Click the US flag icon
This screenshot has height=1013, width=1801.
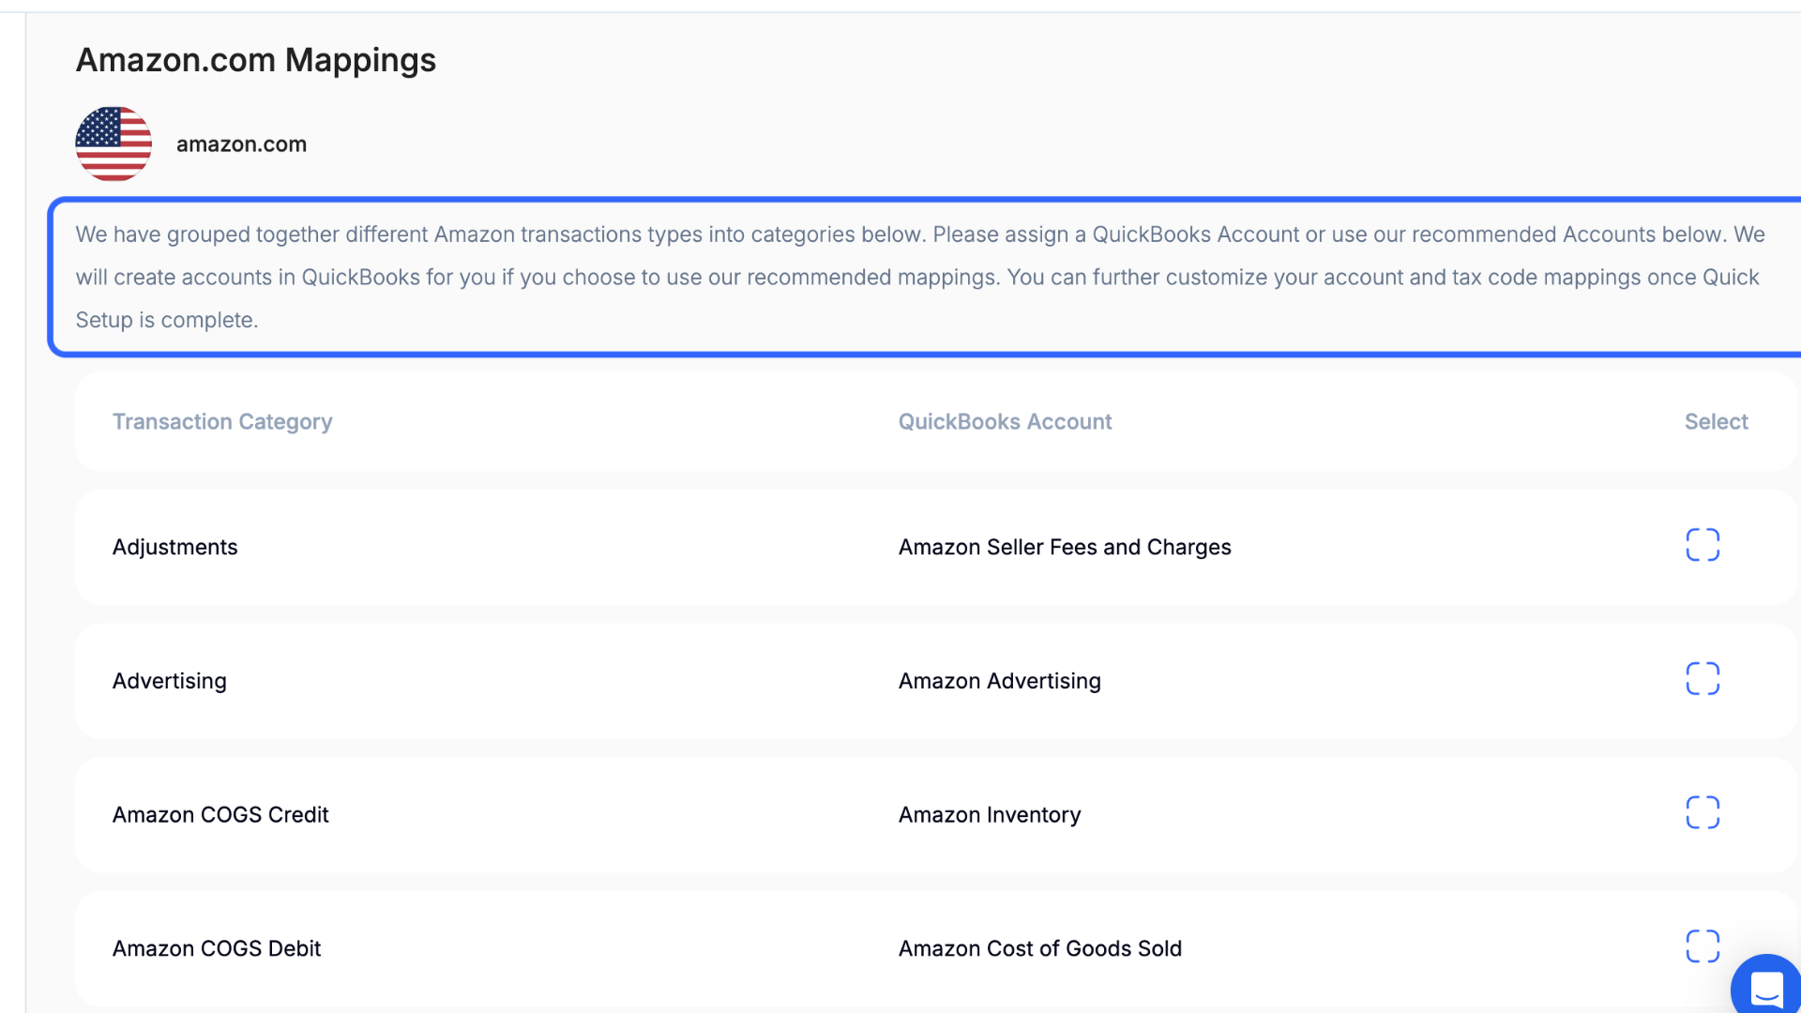(114, 144)
